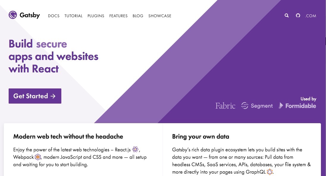Screen dimensions: 326x176
Task: Go to the Tutorial page
Action: (x=74, y=16)
